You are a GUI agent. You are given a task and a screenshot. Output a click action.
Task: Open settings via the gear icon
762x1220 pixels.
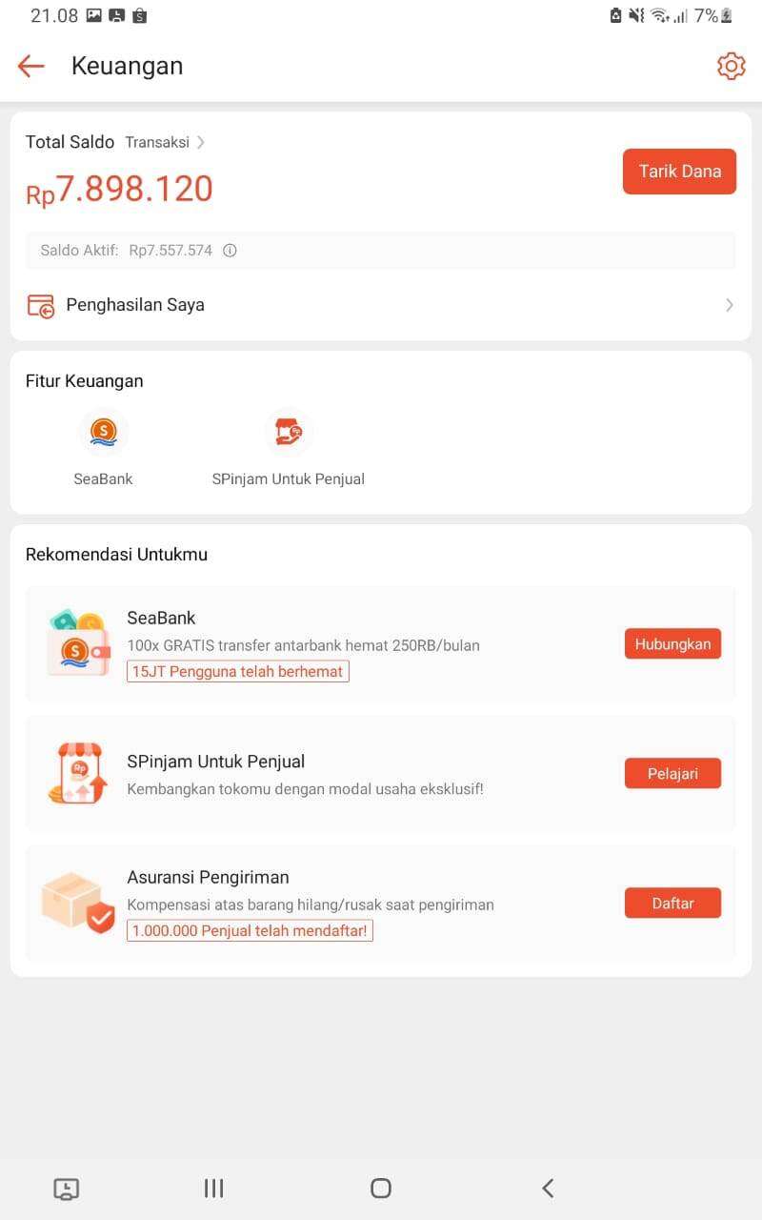pos(731,66)
